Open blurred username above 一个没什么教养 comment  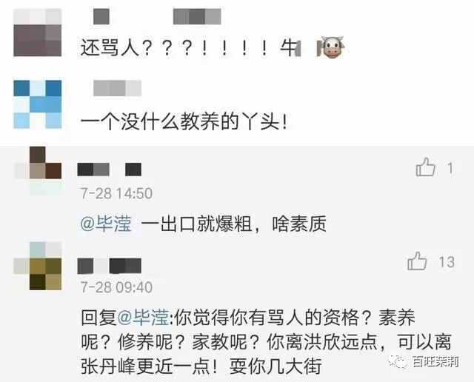pos(117,88)
